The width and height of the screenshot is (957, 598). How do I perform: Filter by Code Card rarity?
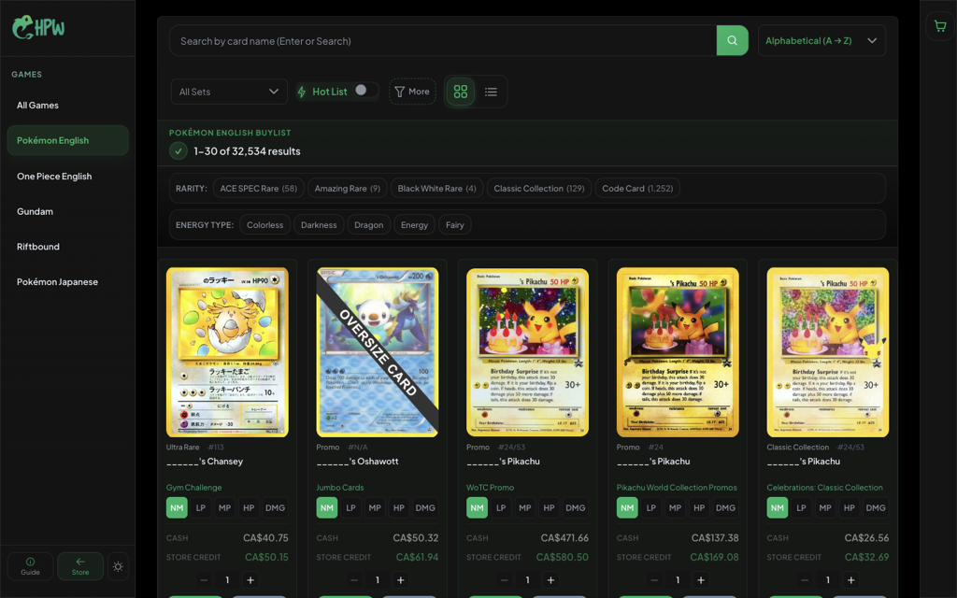pyautogui.click(x=637, y=189)
